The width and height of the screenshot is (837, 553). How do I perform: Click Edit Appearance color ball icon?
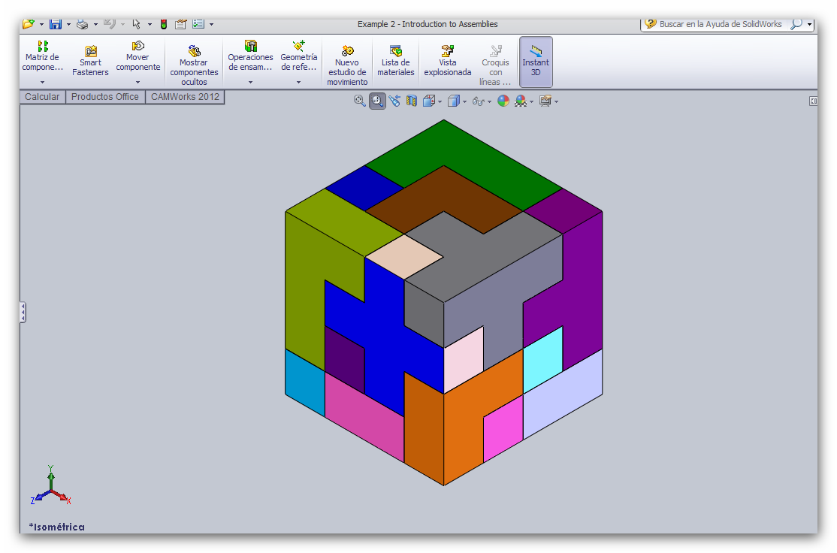pos(503,101)
